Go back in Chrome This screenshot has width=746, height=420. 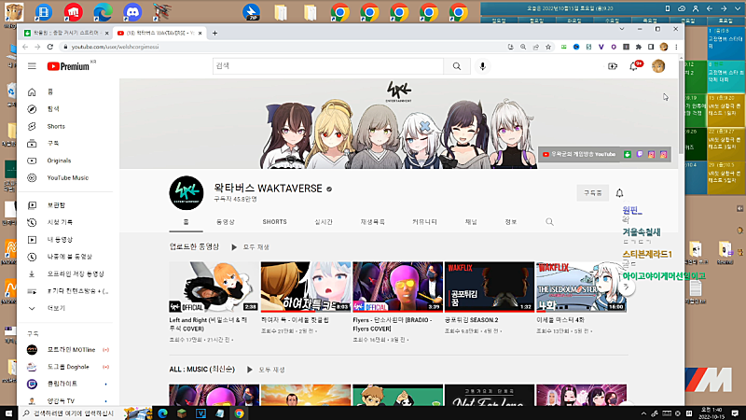[x=25, y=47]
